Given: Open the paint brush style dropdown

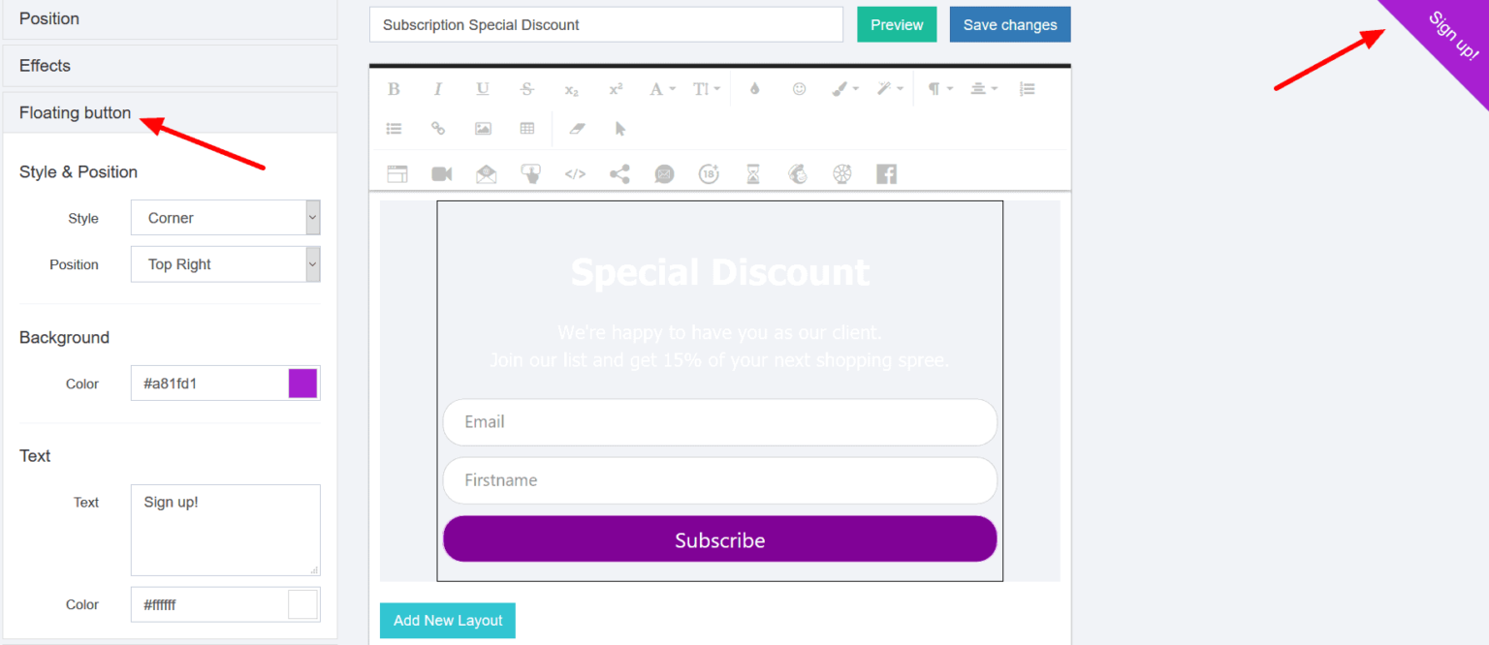Looking at the screenshot, I should pos(845,89).
